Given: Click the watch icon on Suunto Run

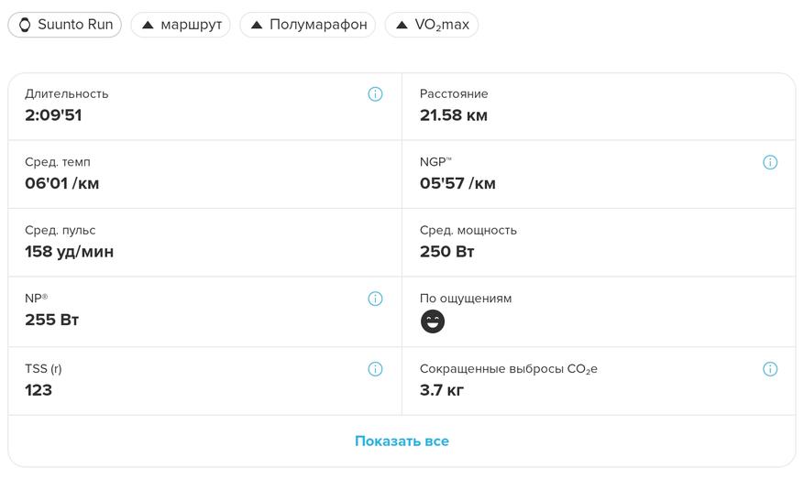Looking at the screenshot, I should (25, 25).
